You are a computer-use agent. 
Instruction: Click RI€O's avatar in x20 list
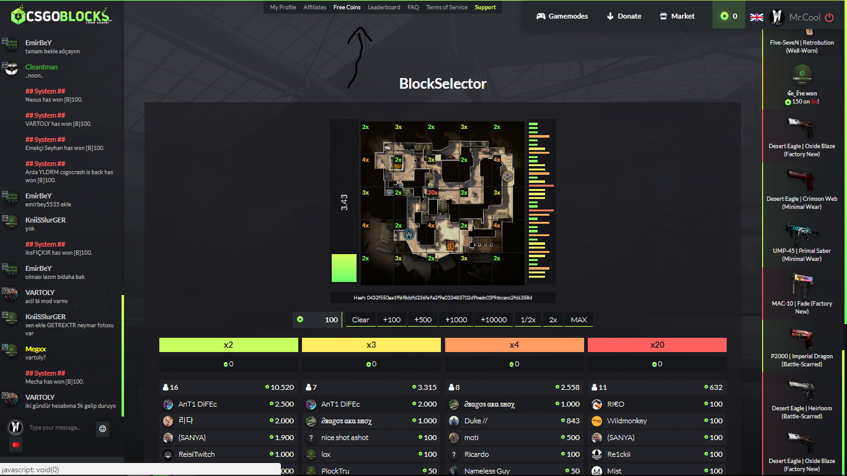coord(596,404)
